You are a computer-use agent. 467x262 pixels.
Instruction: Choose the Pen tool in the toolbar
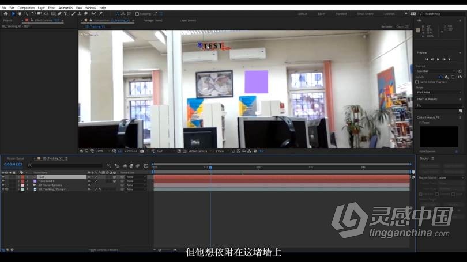[x=60, y=13]
